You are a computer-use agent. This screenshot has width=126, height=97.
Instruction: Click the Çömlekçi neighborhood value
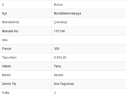(x=61, y=22)
